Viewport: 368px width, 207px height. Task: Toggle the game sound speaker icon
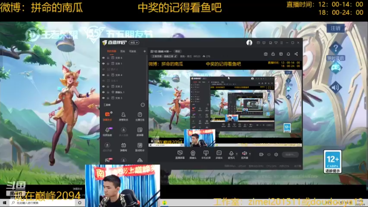click(336, 87)
